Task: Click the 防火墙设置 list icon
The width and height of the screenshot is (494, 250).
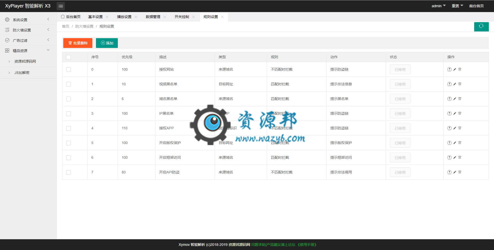Action: [7, 30]
